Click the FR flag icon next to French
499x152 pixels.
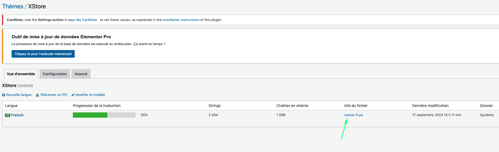point(8,115)
